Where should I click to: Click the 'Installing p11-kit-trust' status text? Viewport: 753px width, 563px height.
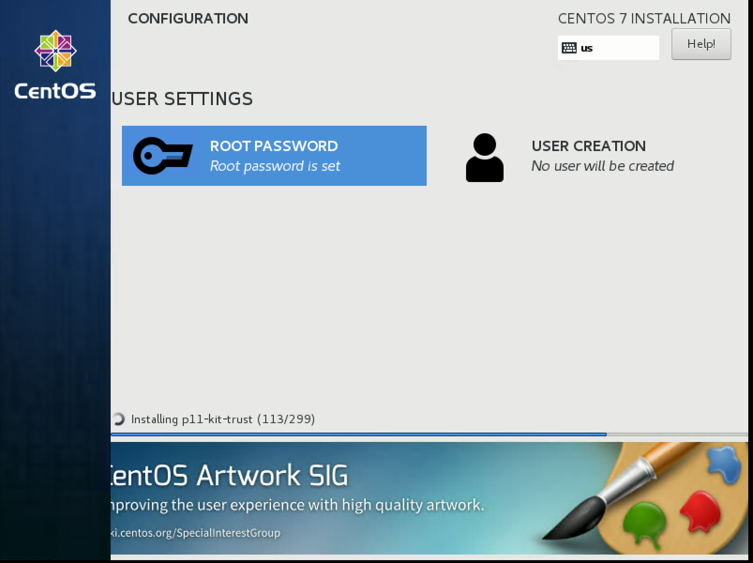[223, 419]
